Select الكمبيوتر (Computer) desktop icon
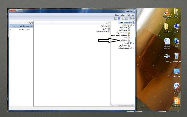187x117 pixels. coord(176,28)
